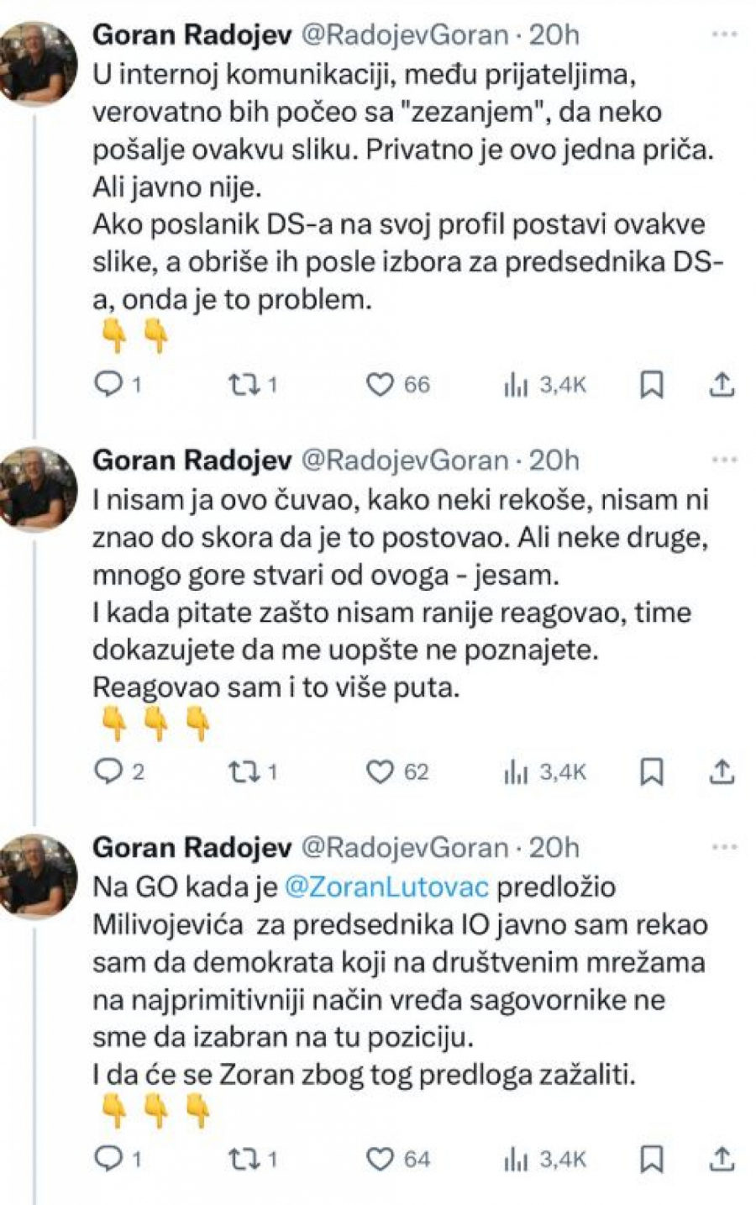Like the tweet with 66 likes
The width and height of the screenshot is (756, 1205).
[x=381, y=385]
